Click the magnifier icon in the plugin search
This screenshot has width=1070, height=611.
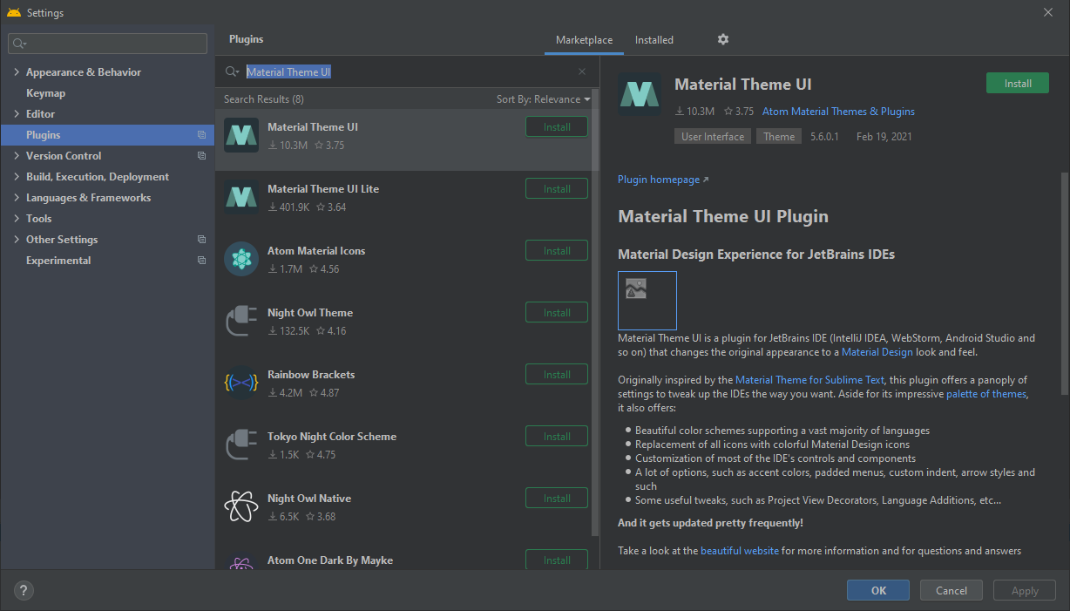point(232,71)
